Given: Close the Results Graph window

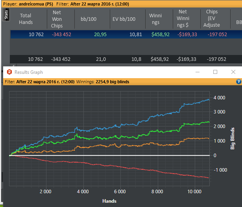Looking at the screenshot, I should (233, 72).
